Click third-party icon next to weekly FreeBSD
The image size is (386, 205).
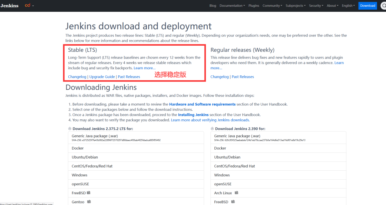233,201
